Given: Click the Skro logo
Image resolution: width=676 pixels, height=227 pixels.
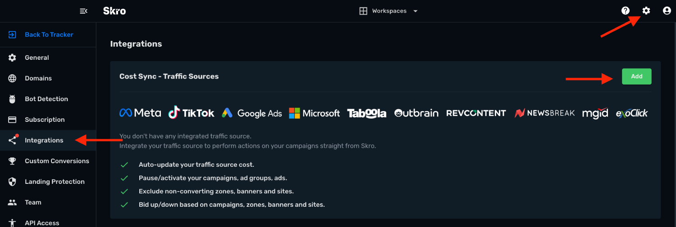Looking at the screenshot, I should point(114,11).
